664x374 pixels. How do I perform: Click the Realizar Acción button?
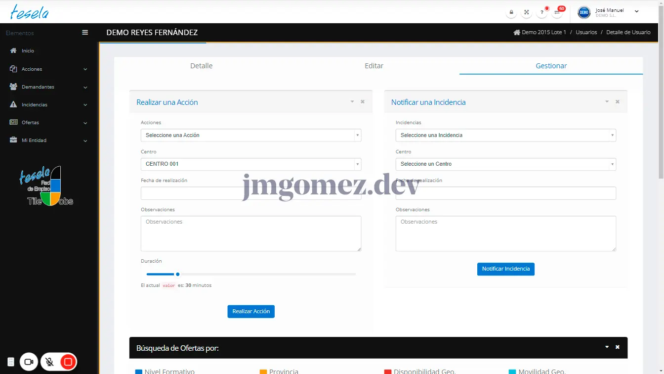[251, 312]
